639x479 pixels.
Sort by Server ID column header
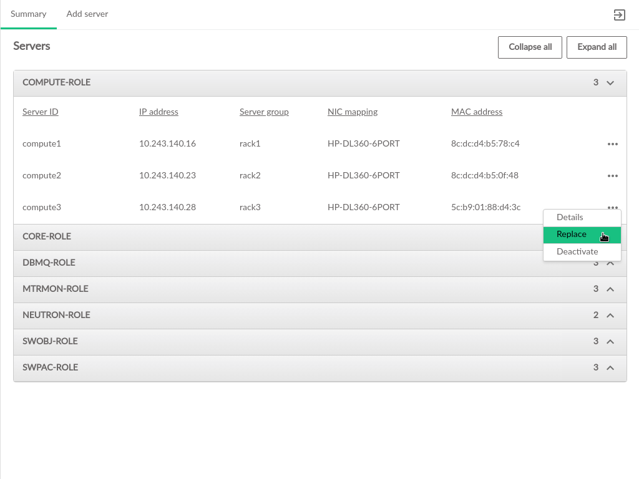pos(41,112)
